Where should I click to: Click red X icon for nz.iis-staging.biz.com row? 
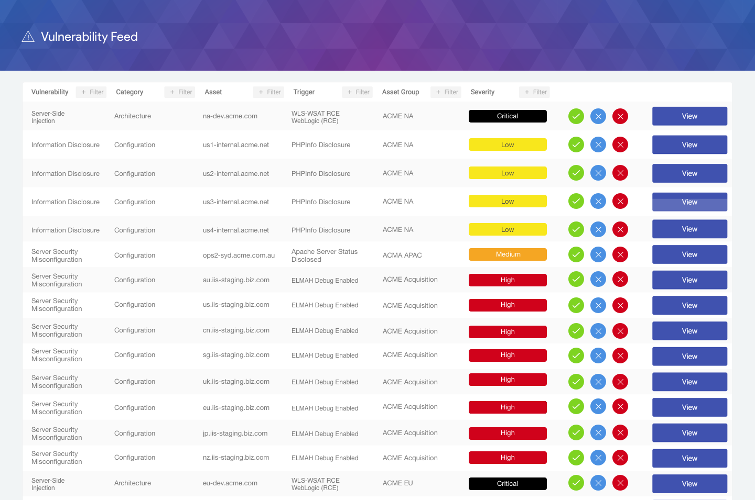(620, 458)
